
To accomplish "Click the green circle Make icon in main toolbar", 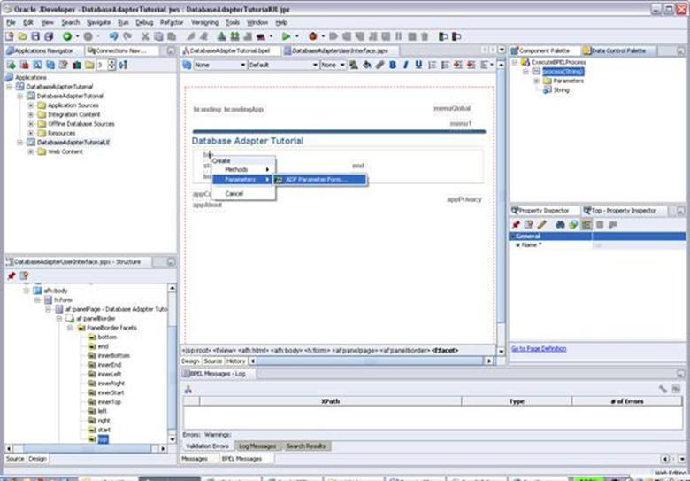I will 67,36.
